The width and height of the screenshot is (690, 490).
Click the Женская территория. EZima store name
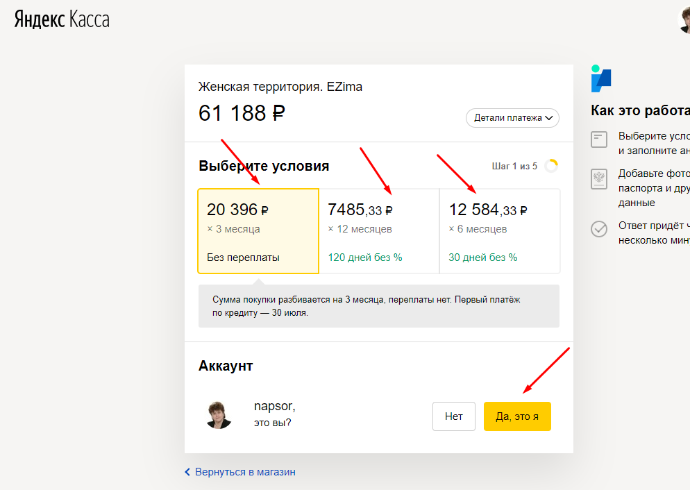coord(280,87)
